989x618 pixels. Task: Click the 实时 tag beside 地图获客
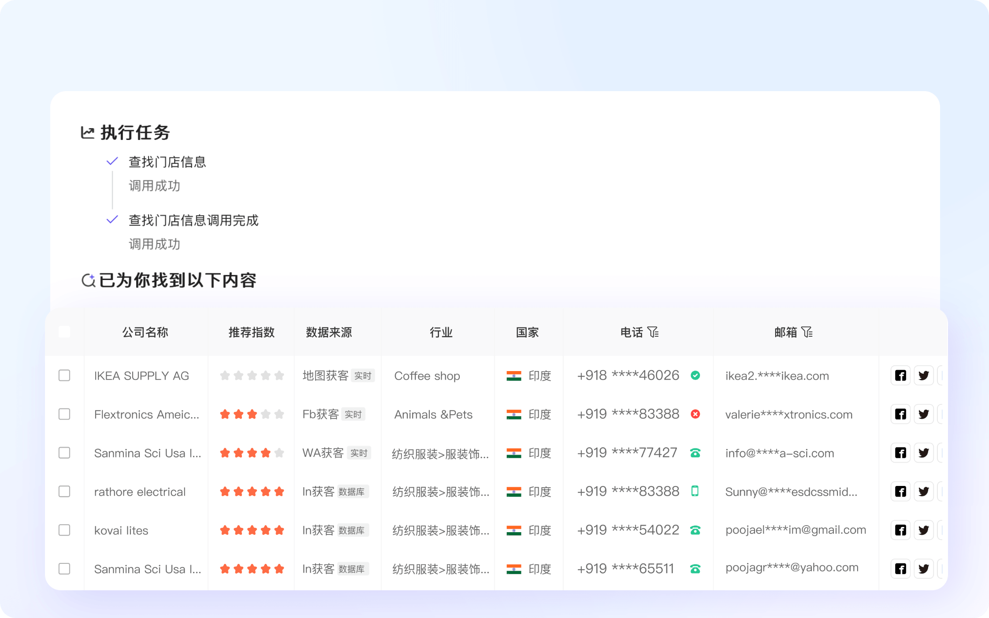363,376
